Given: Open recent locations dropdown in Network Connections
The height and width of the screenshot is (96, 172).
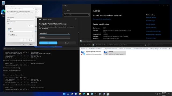Looking at the screenshot, I should 87,45.
